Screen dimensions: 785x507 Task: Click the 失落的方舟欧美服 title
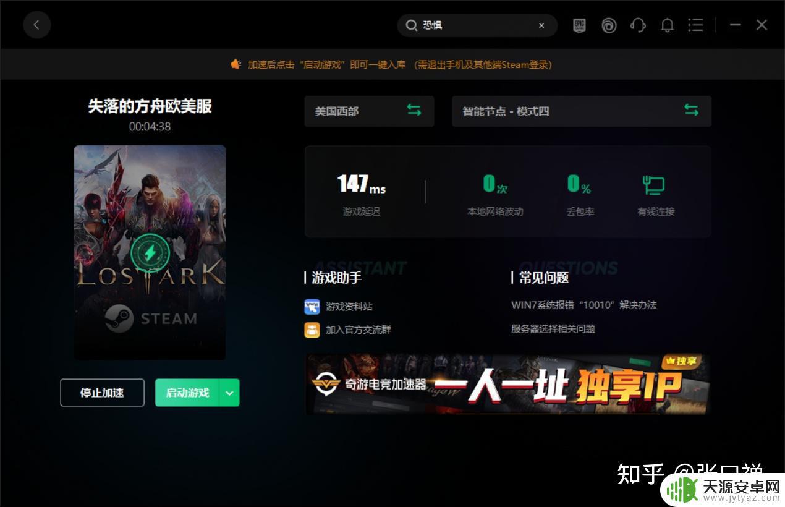coord(150,106)
